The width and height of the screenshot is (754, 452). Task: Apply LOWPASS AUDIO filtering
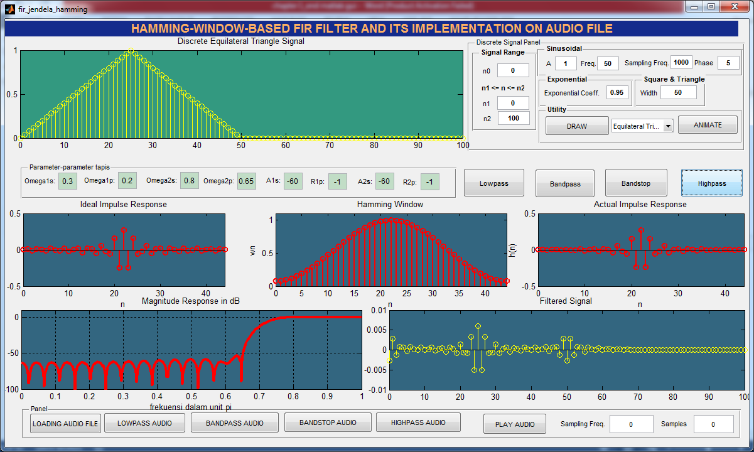click(143, 422)
